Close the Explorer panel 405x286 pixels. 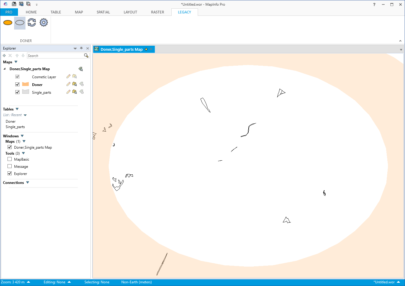pyautogui.click(x=87, y=48)
